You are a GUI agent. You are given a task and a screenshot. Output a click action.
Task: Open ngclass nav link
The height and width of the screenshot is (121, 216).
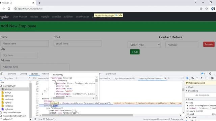34,16
